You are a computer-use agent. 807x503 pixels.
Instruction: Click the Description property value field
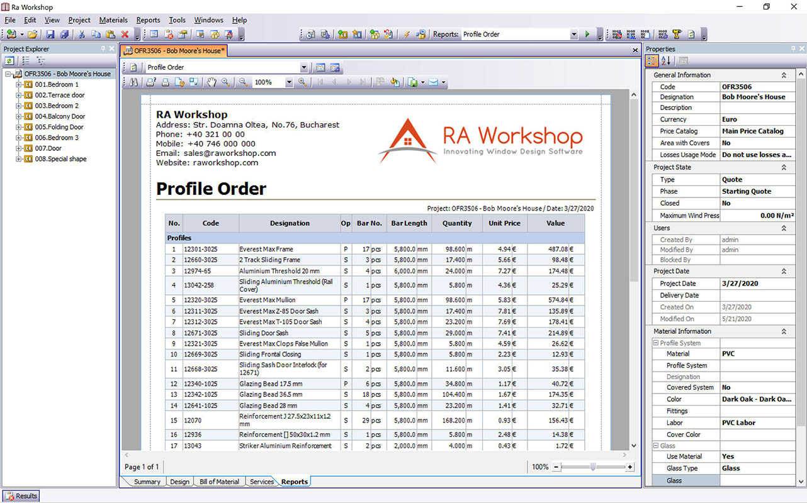coord(757,108)
